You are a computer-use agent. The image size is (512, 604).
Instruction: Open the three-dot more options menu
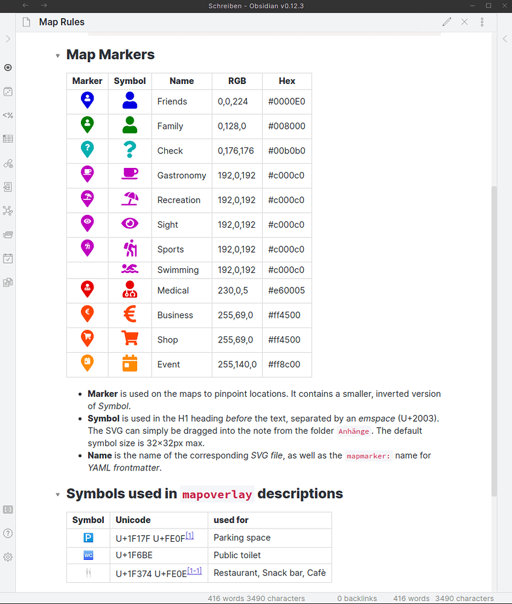[x=482, y=22]
